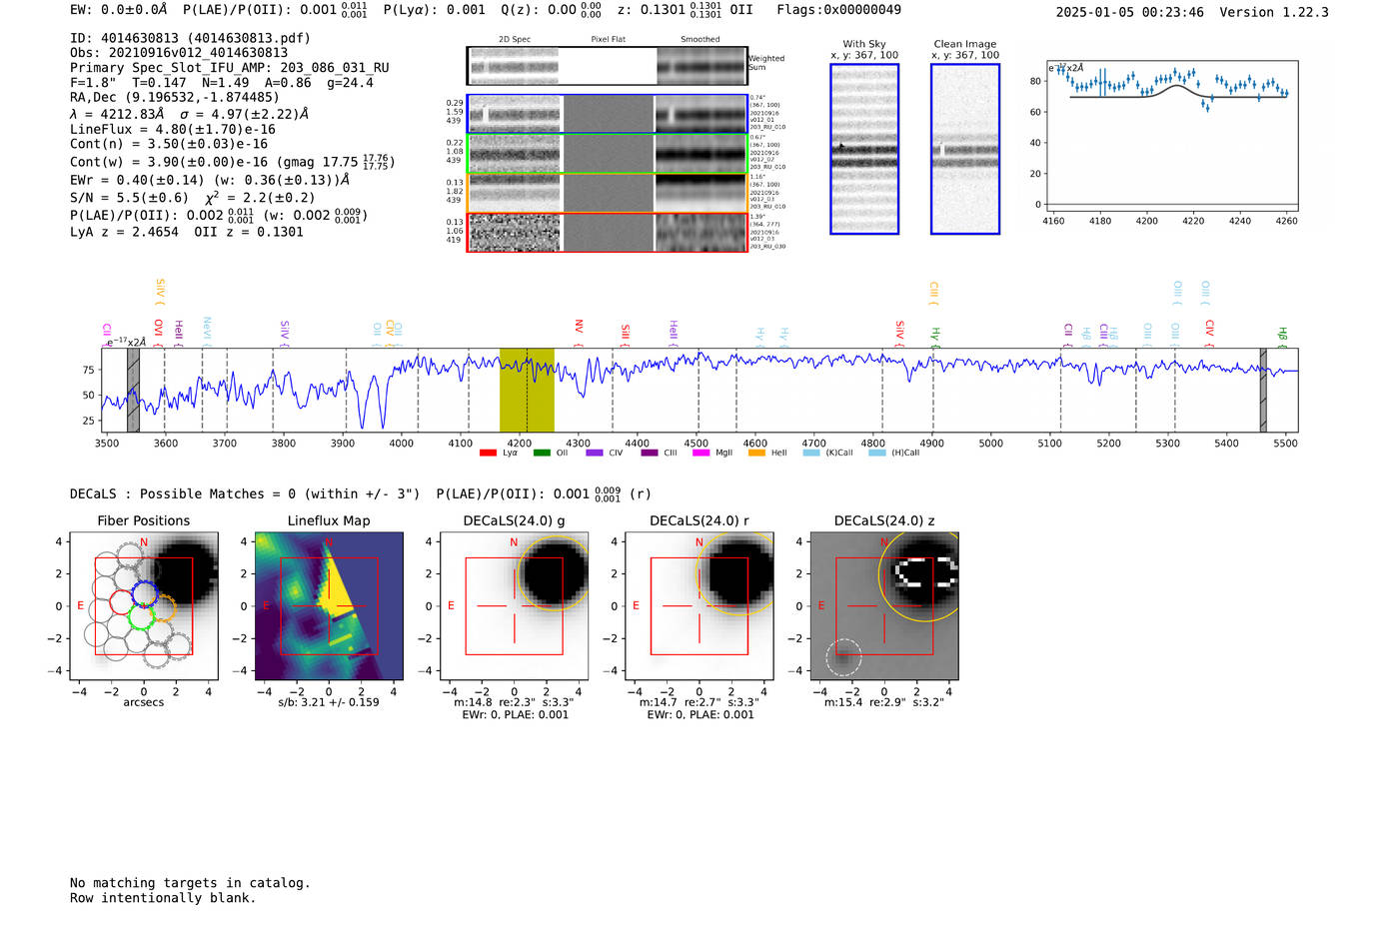This screenshot has width=1399, height=952.
Task: Click the hatched gray band near 5460 Å
Action: pyautogui.click(x=1263, y=390)
